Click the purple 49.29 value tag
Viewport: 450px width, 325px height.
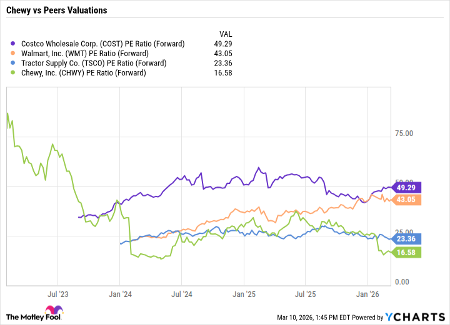407,187
